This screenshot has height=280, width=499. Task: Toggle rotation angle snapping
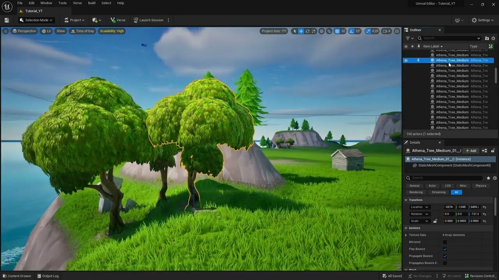351,31
